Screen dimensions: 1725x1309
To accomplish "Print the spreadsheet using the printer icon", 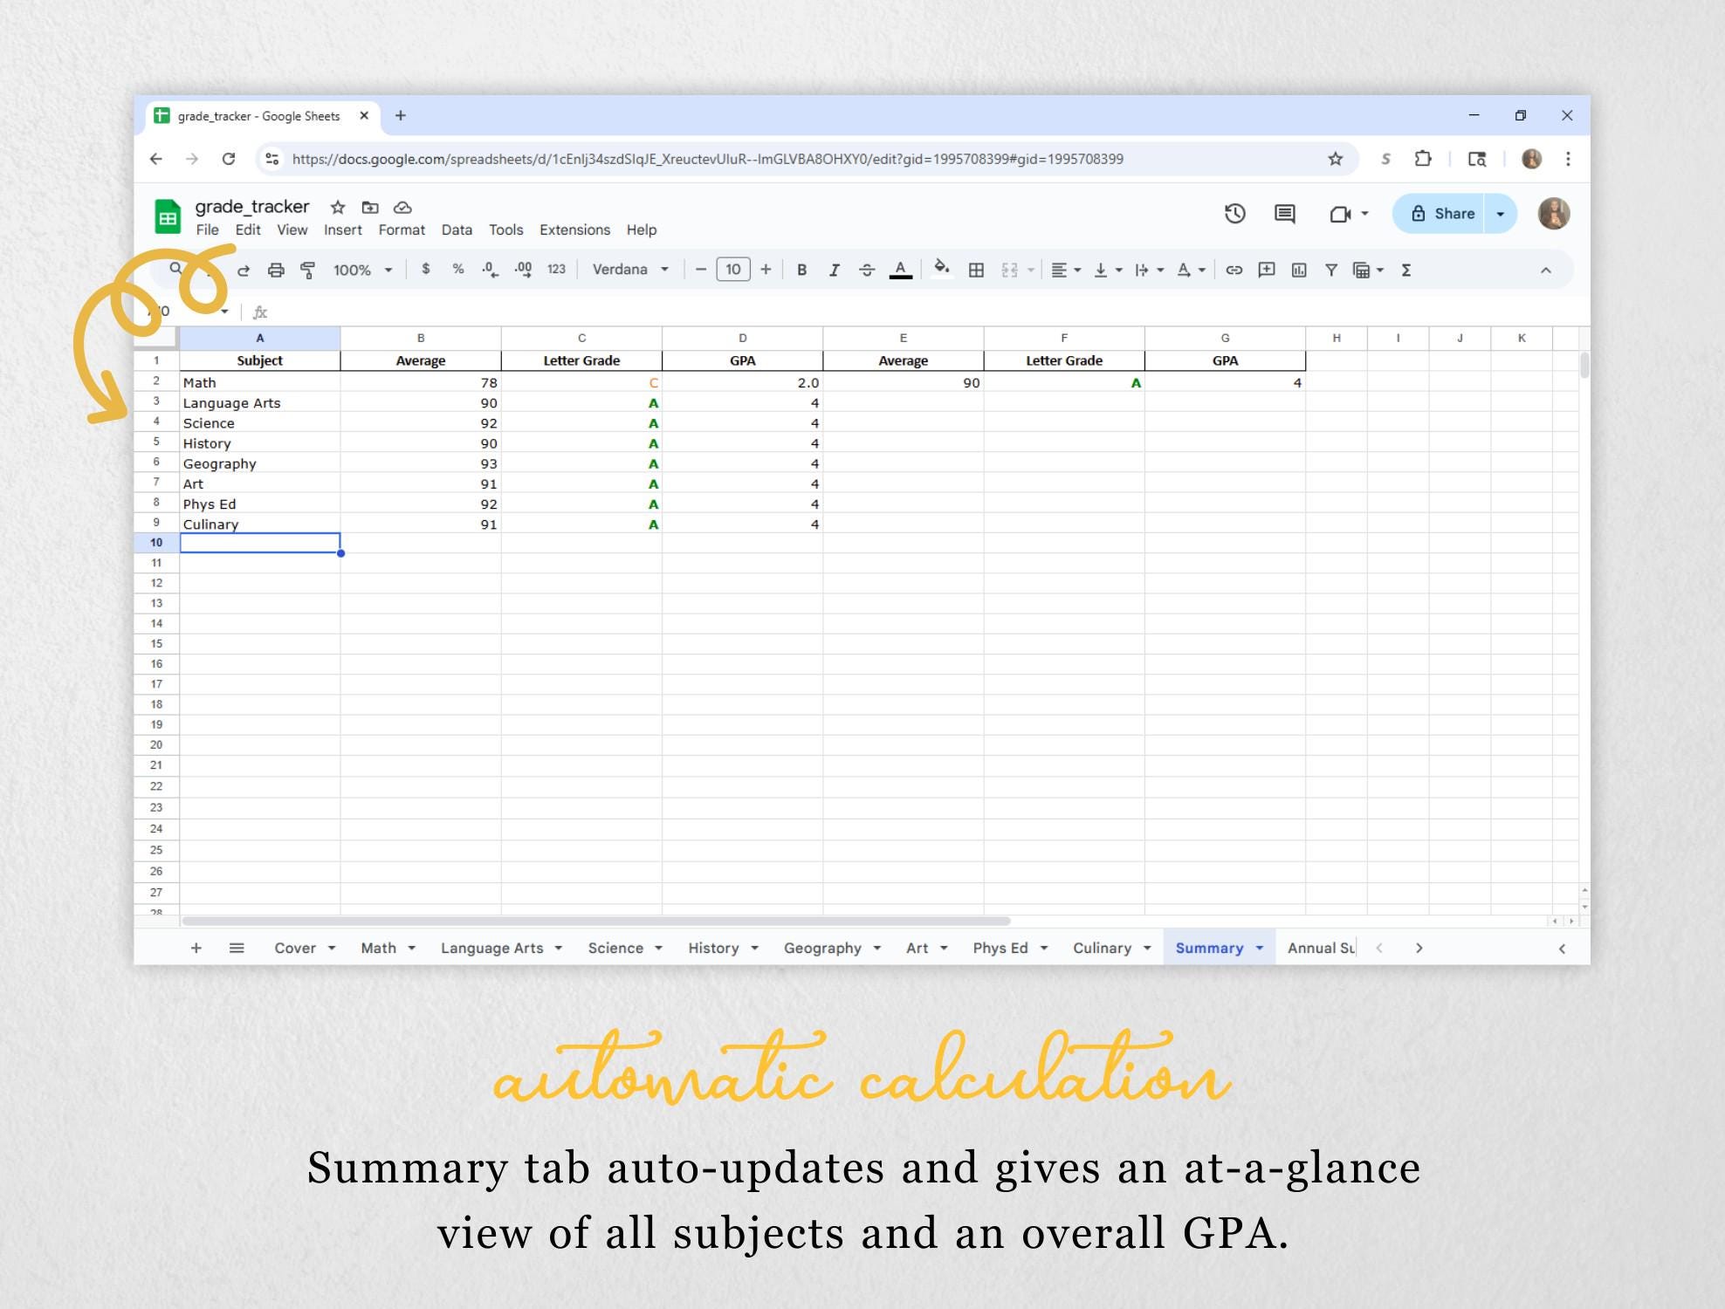I will (x=276, y=271).
